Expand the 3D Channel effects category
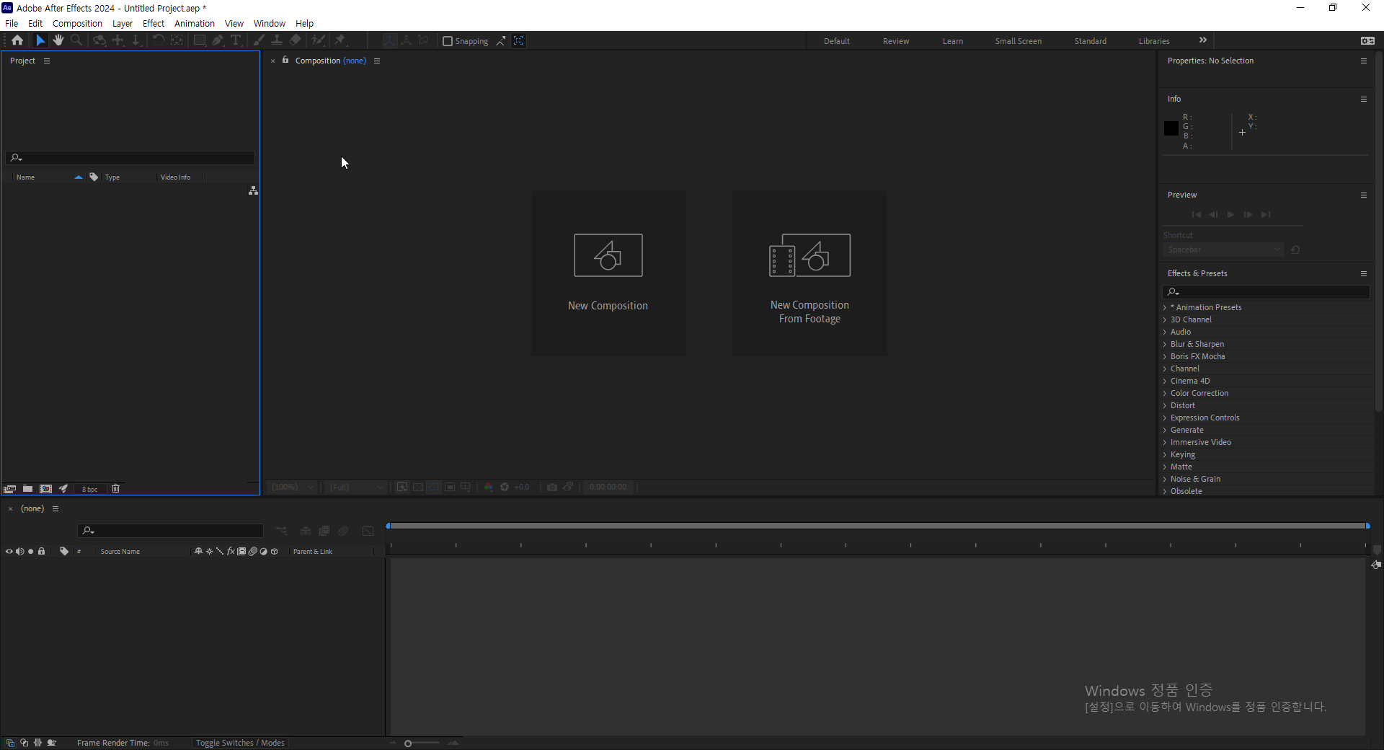1384x750 pixels. pos(1165,320)
